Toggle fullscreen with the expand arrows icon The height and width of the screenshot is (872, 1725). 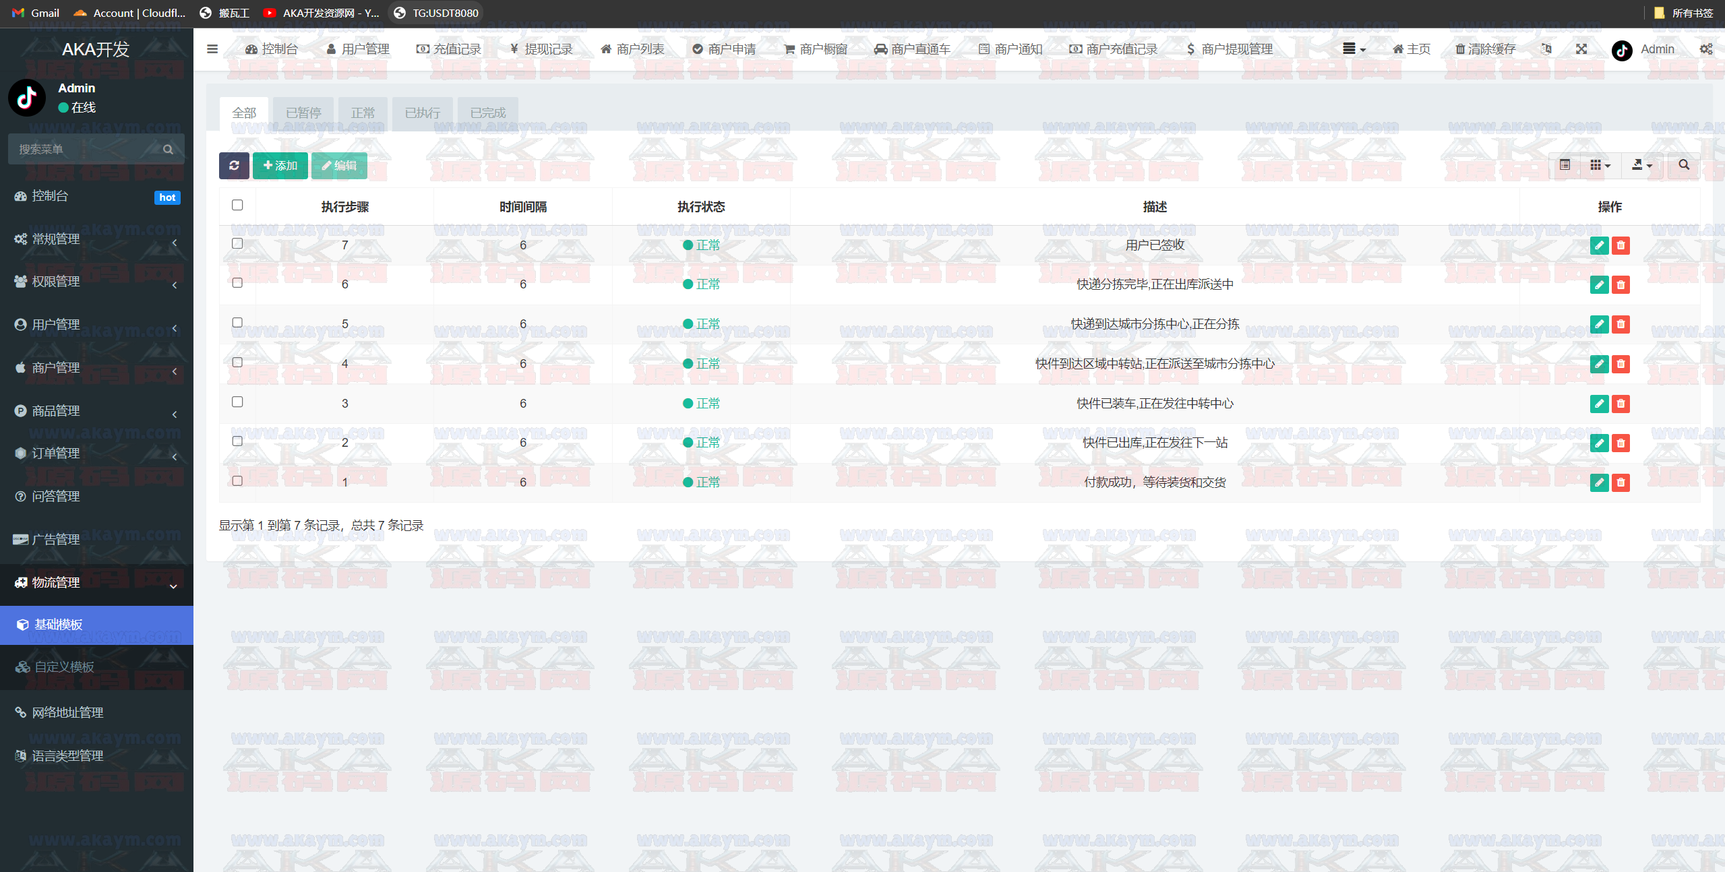[x=1581, y=49]
